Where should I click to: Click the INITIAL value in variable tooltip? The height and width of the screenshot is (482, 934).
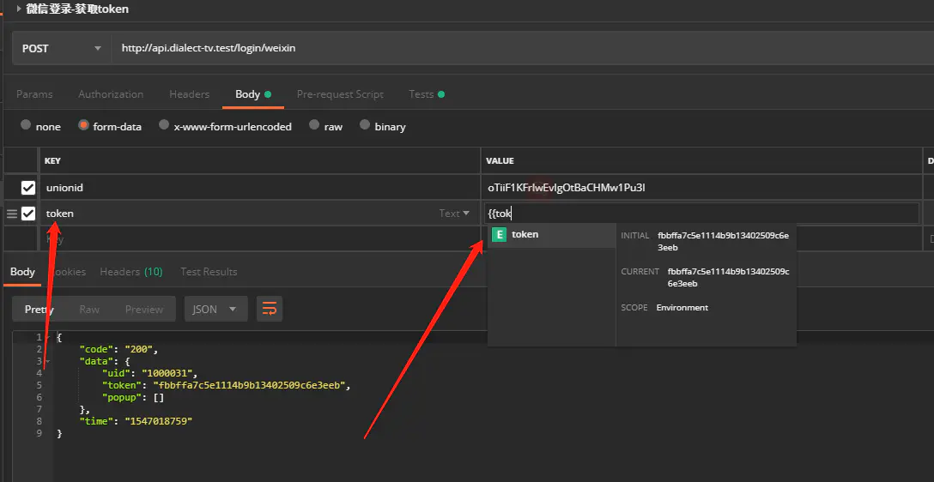coord(723,241)
